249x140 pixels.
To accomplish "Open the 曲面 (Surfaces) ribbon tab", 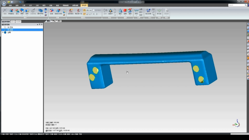I will 66,5.
